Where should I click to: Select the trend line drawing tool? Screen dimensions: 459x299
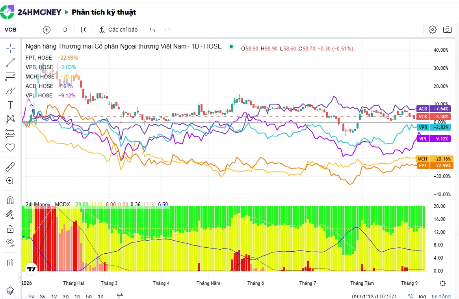10,62
